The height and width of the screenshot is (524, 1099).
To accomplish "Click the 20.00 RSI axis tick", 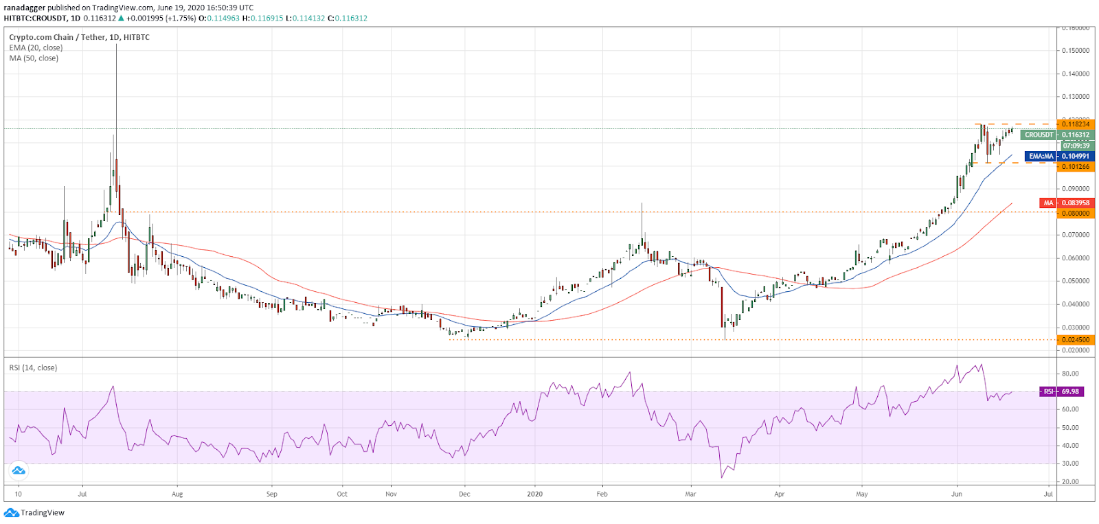I will pos(1070,482).
